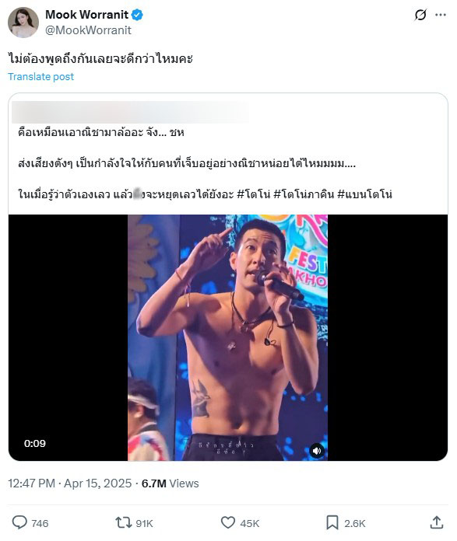
Task: Open the Mook Worranit display name
Action: [x=86, y=15]
